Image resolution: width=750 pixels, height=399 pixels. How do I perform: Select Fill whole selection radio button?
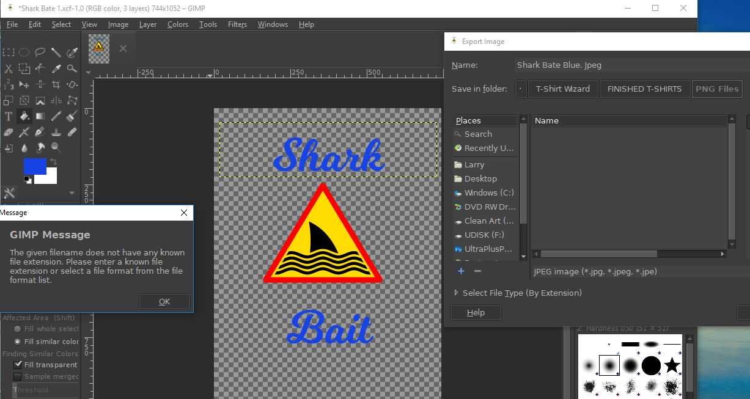click(17, 329)
